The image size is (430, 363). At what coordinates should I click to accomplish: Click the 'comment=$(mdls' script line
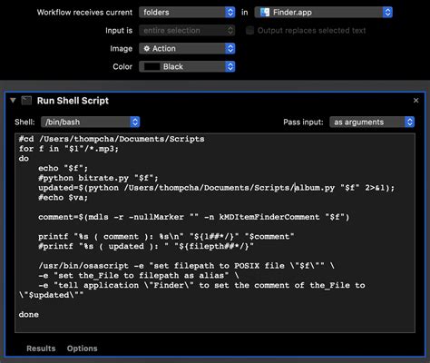click(194, 217)
